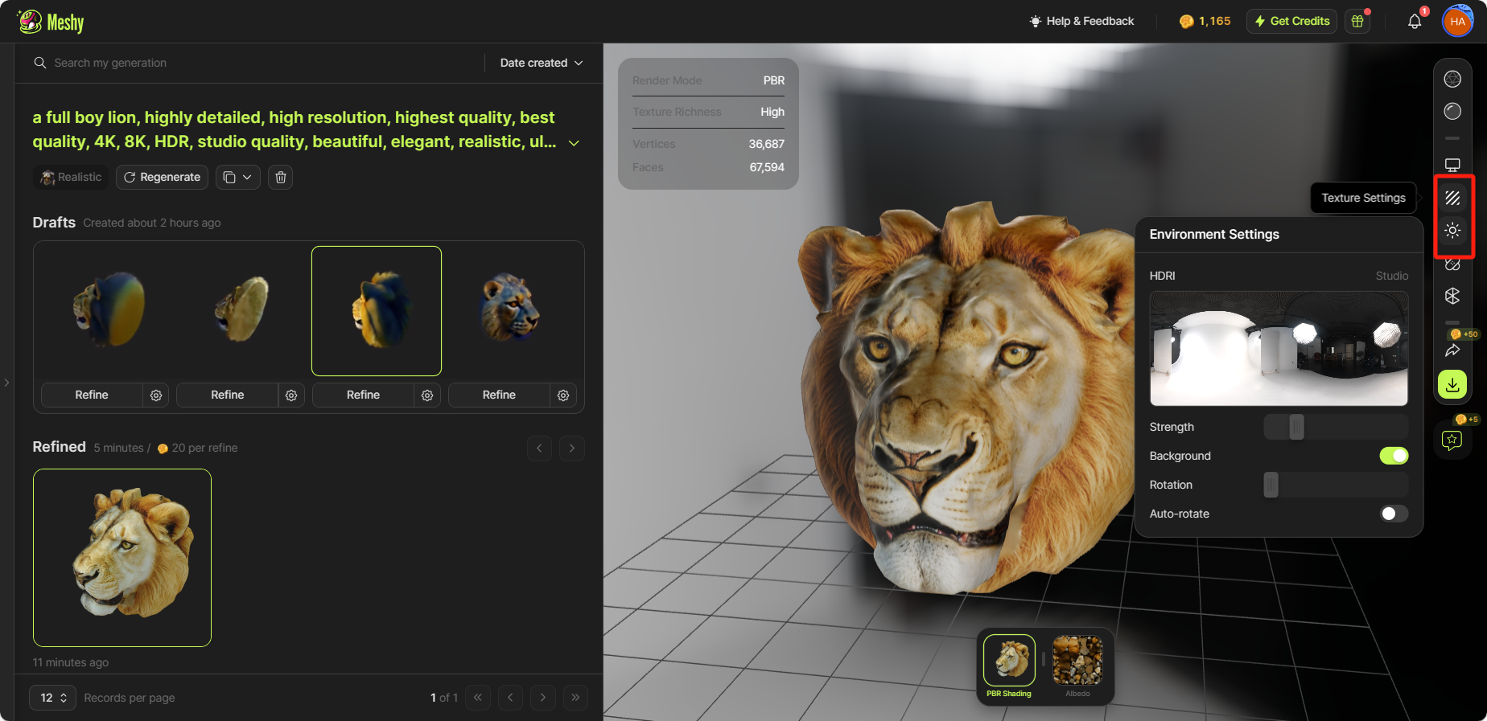Expand the collapsed left sidebar arrow
This screenshot has height=721, width=1487.
tap(6, 383)
